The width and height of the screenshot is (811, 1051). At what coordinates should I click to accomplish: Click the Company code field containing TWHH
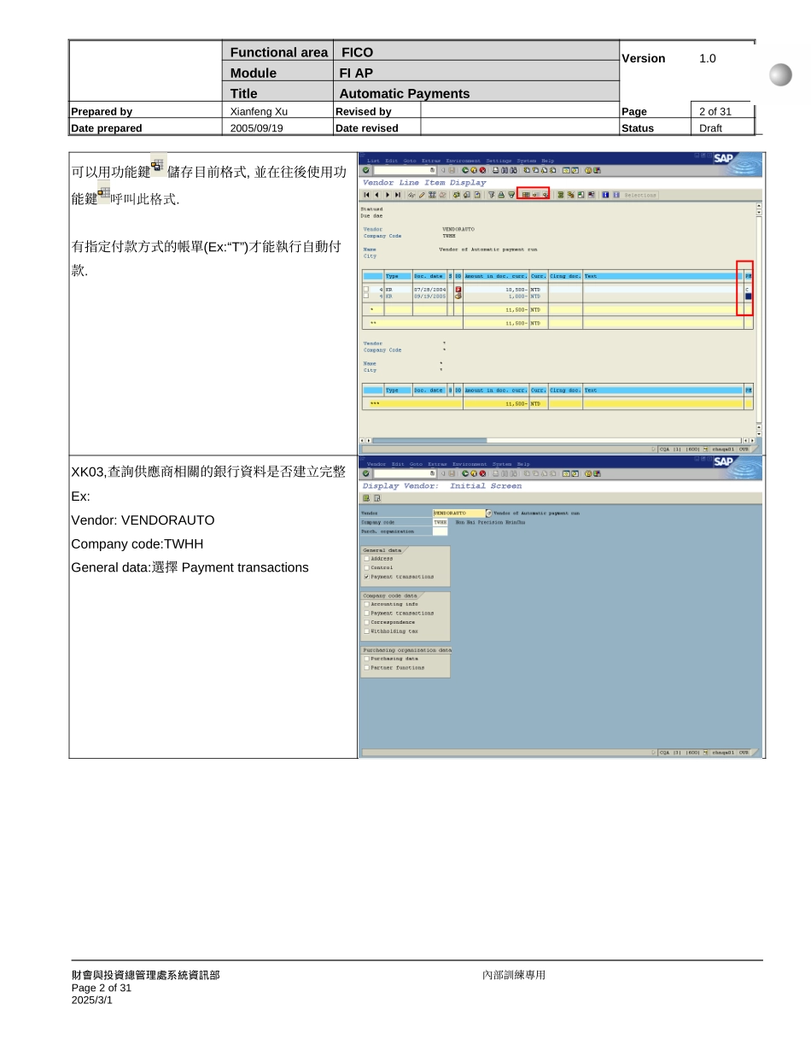point(441,522)
